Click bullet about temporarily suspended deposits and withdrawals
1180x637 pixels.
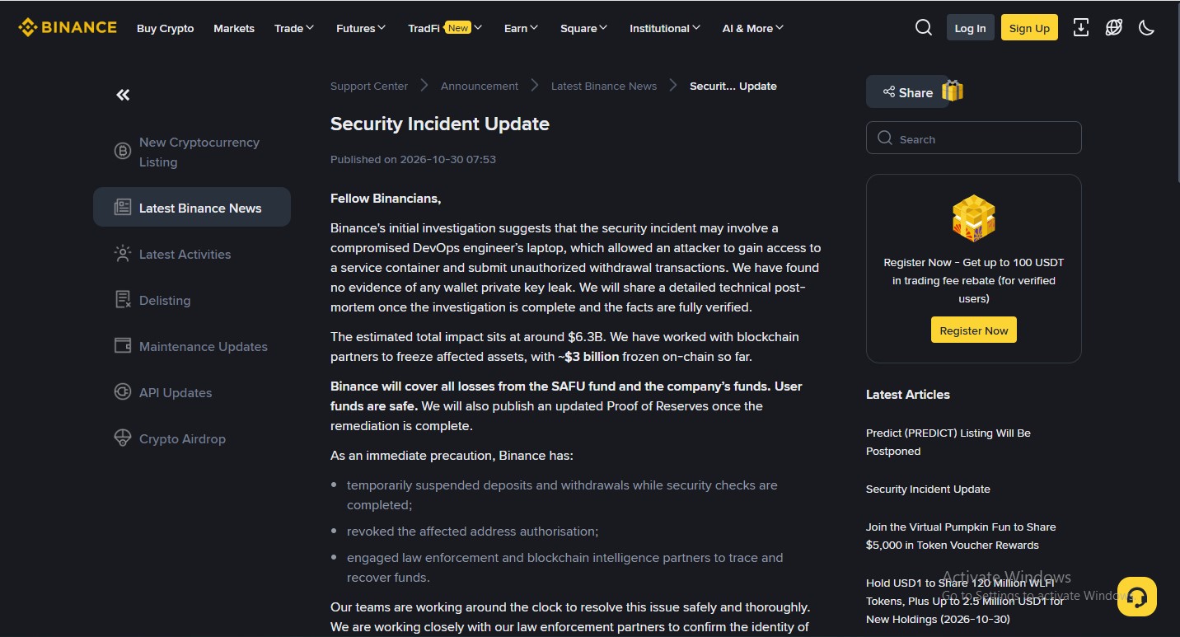[x=562, y=494]
